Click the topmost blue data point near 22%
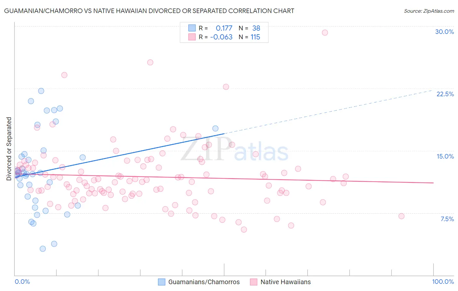The width and height of the screenshot is (458, 291). click(41, 91)
